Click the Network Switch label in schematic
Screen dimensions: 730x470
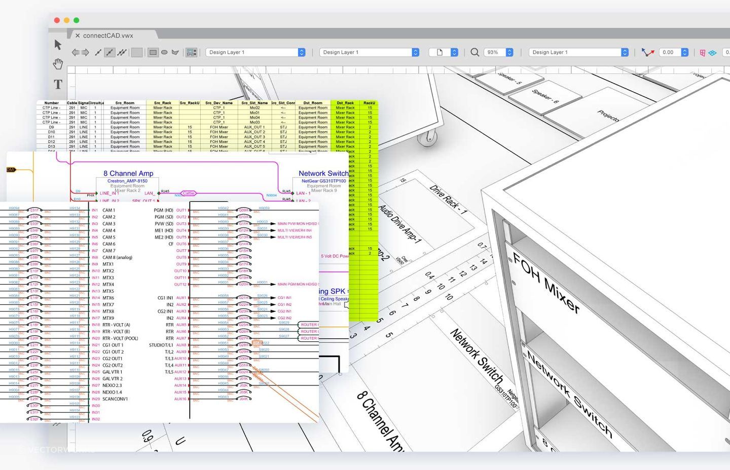point(323,173)
